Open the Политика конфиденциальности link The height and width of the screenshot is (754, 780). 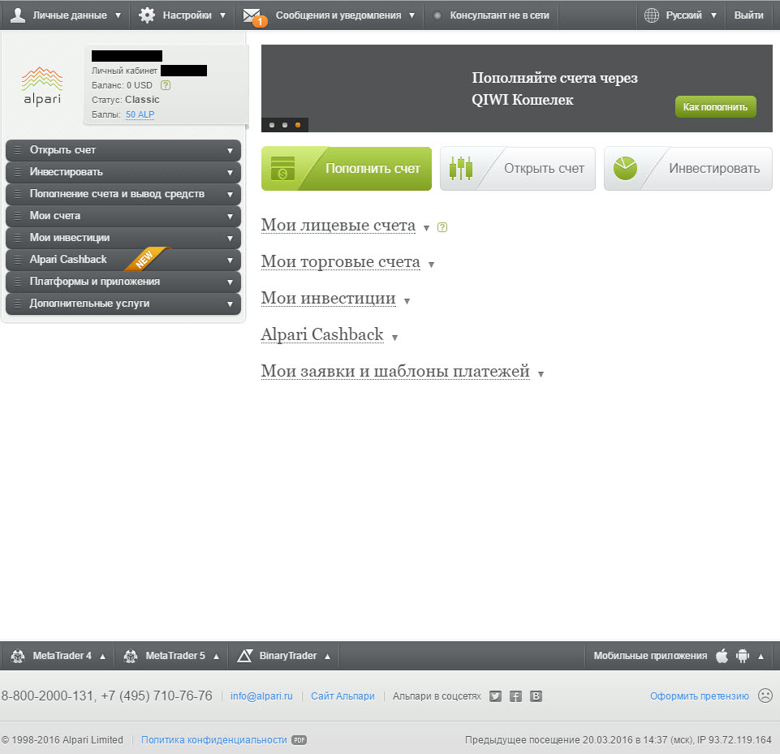tap(214, 740)
